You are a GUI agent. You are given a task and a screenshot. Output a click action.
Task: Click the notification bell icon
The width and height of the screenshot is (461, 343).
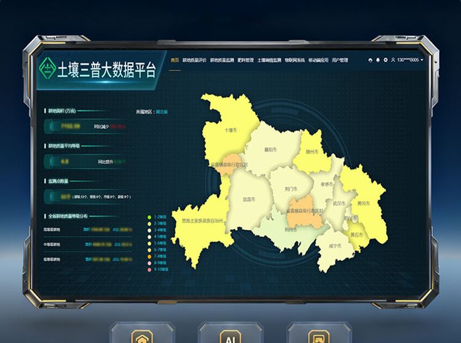click(x=377, y=60)
